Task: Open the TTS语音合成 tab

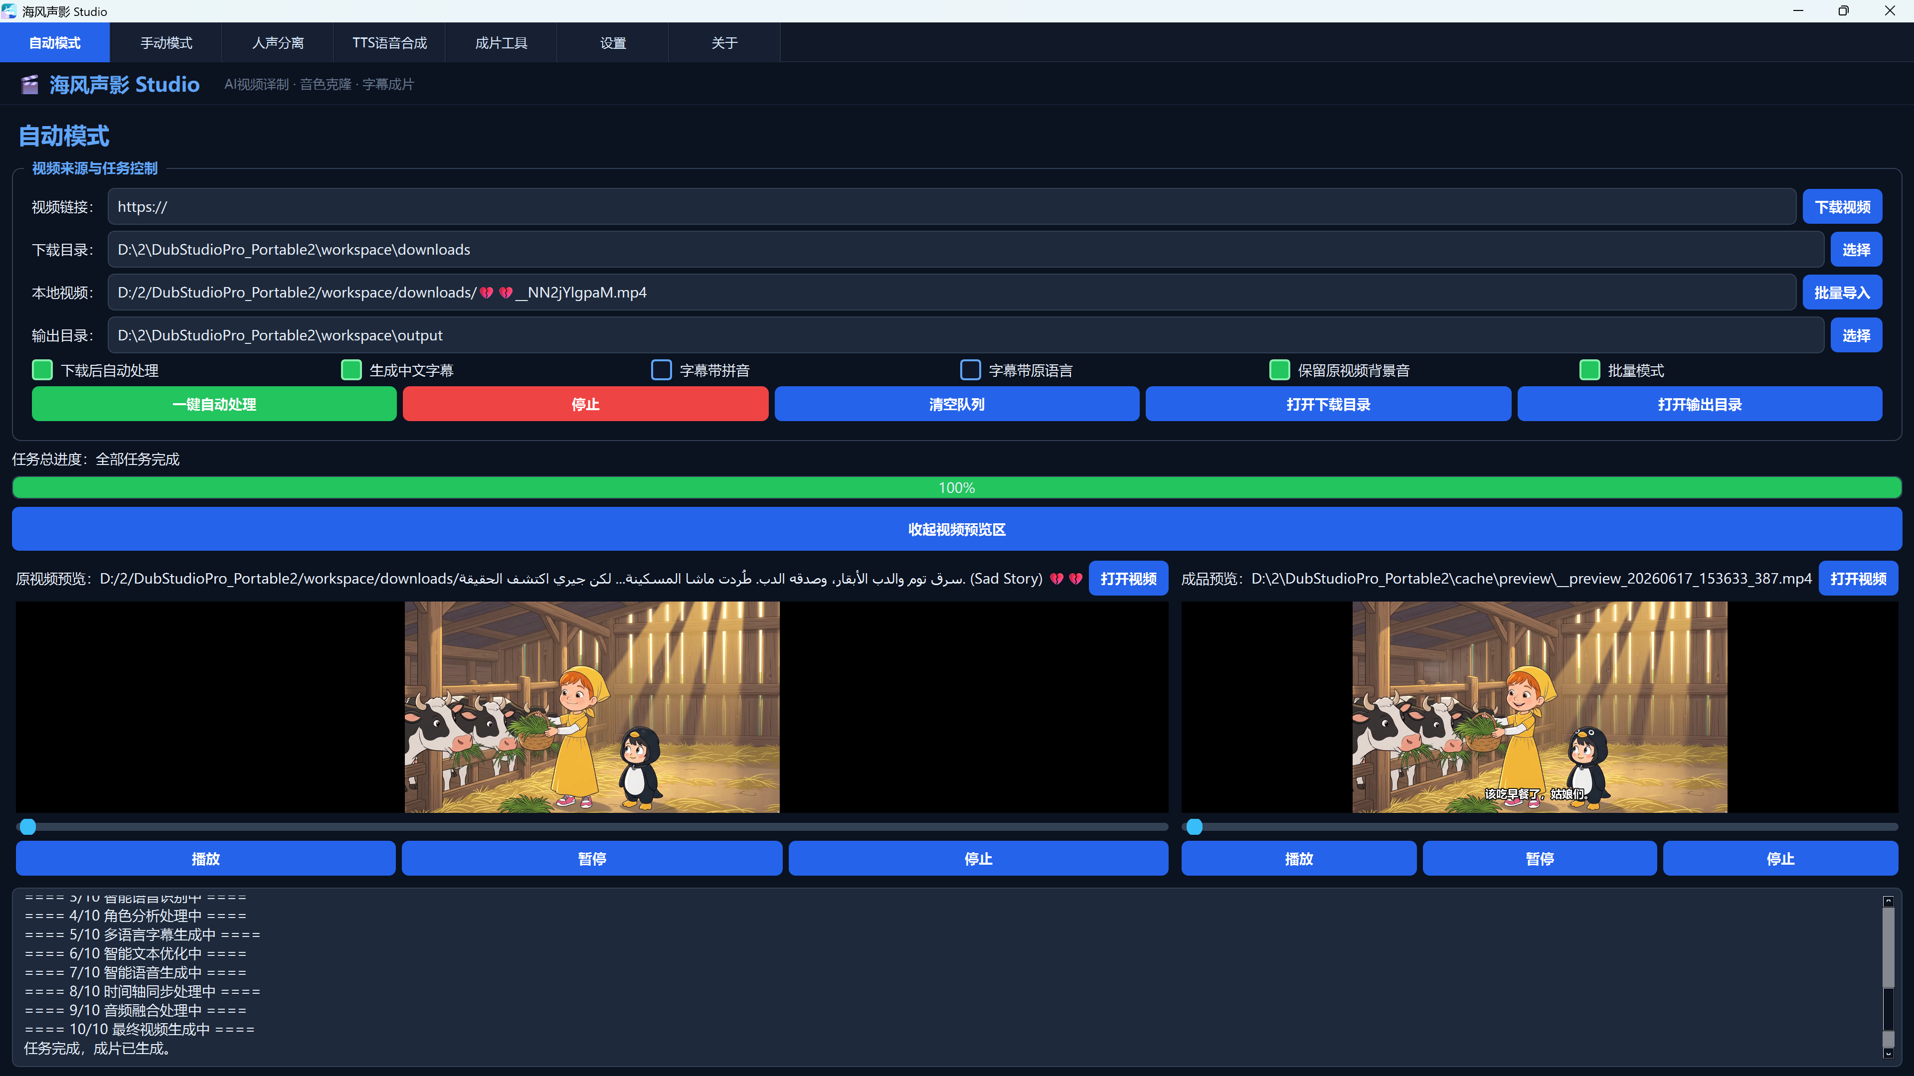Action: [389, 43]
